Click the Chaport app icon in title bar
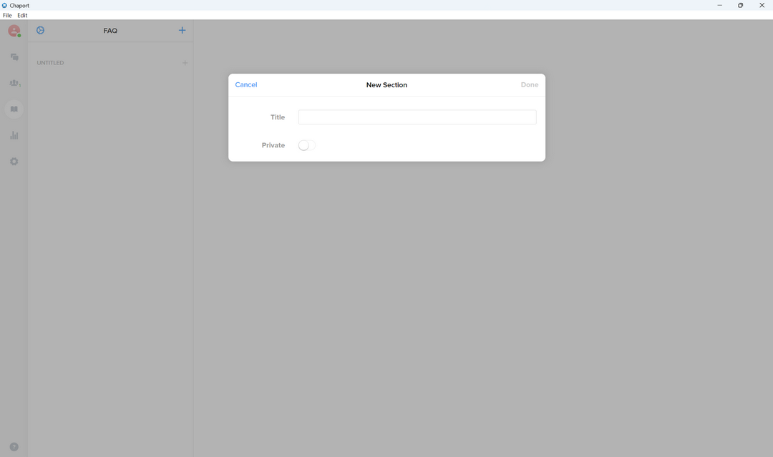This screenshot has height=457, width=773. click(x=4, y=5)
